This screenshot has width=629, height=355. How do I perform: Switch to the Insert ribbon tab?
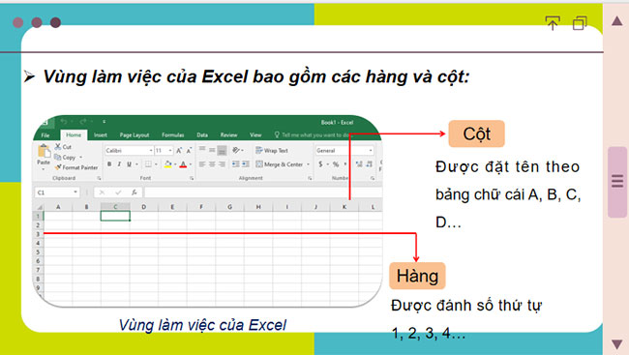(101, 135)
